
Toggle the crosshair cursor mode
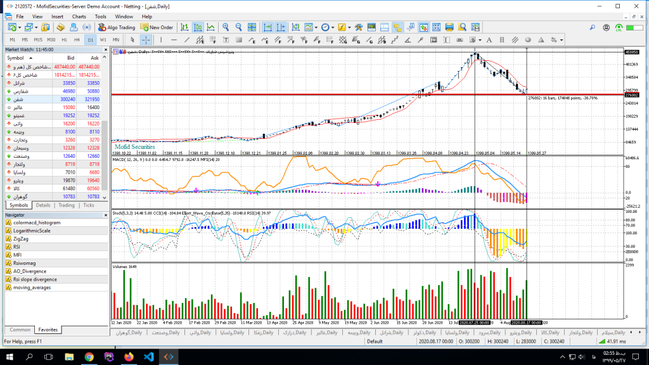[146, 40]
